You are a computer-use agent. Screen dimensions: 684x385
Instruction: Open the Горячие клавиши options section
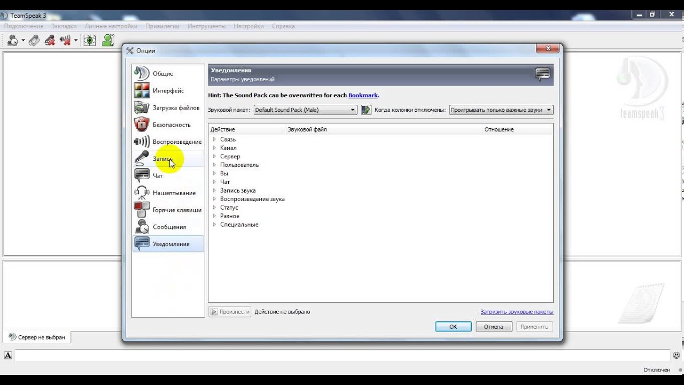(168, 210)
